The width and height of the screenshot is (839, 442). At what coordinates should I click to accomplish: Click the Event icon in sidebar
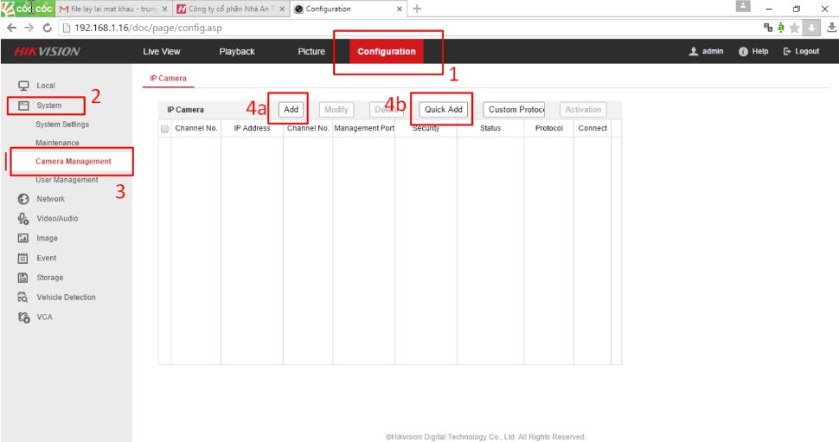tap(23, 258)
